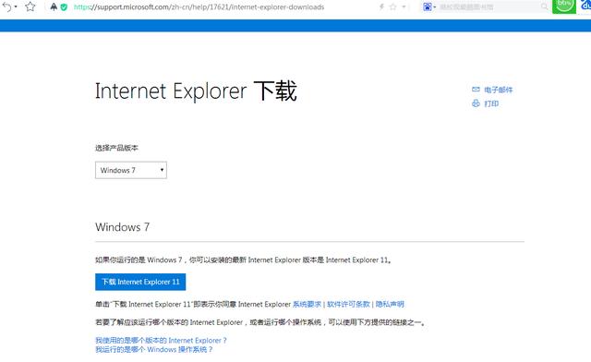Open the 软件许可条款 link
The height and width of the screenshot is (362, 591).
(348, 304)
